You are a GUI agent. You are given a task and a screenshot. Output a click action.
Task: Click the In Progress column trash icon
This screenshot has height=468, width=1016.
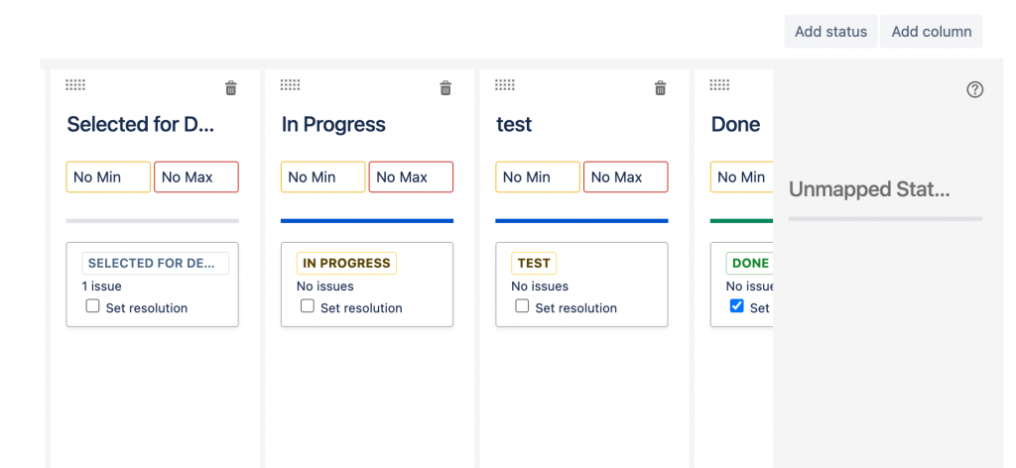pos(445,88)
